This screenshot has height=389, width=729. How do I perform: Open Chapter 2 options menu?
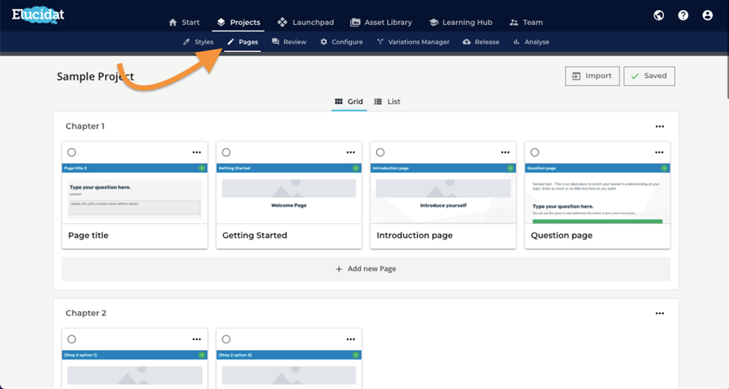(660, 313)
